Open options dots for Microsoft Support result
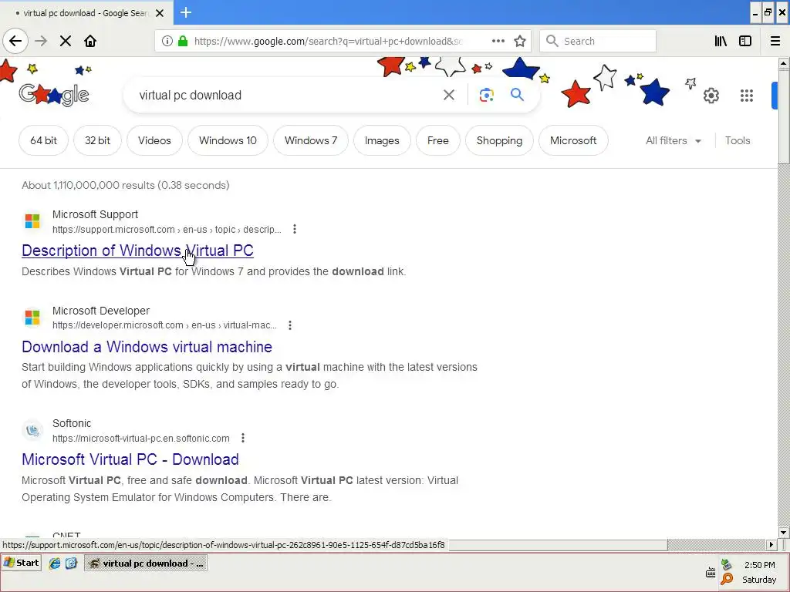This screenshot has height=592, width=790. point(295,229)
